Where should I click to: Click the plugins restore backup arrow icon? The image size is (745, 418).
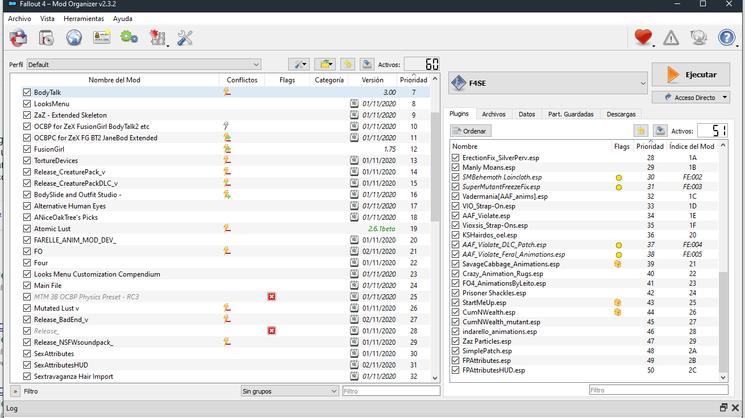pos(642,131)
